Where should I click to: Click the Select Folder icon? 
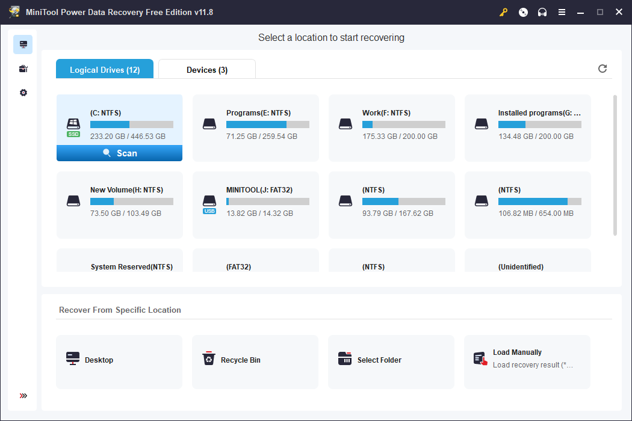[345, 358]
